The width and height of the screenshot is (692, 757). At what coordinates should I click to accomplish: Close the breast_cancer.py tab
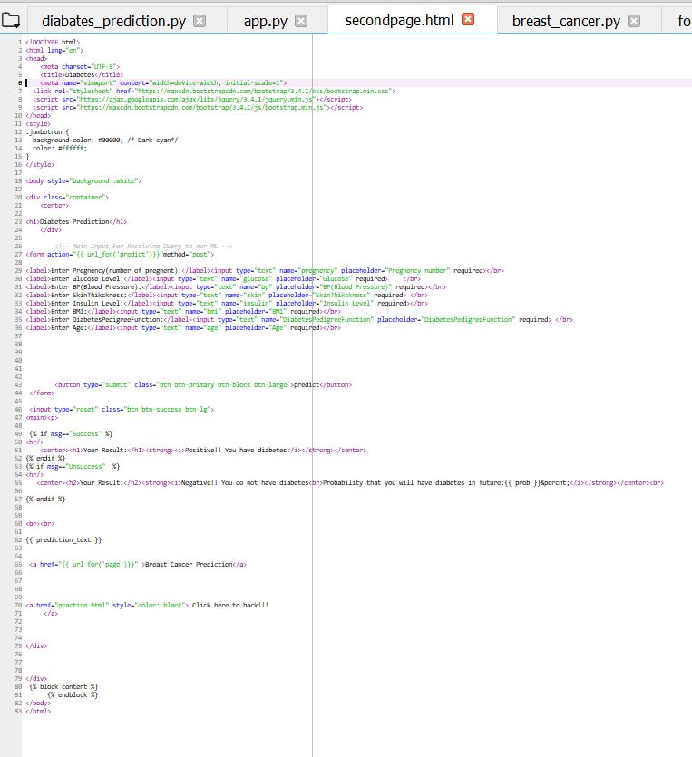(634, 21)
